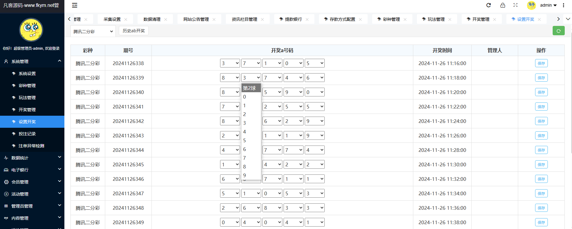The height and width of the screenshot is (229, 572).
Task: Click the green refresh button
Action: [559, 31]
